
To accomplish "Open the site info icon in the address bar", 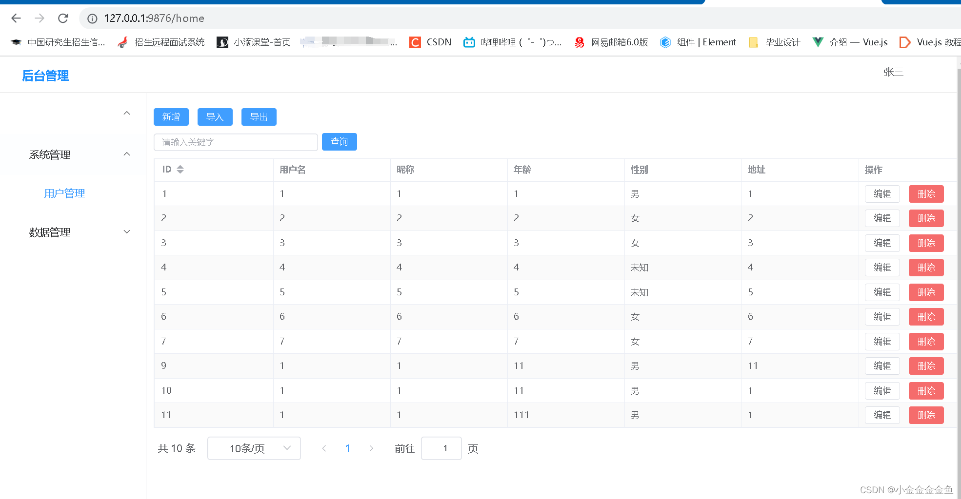I will pyautogui.click(x=92, y=19).
